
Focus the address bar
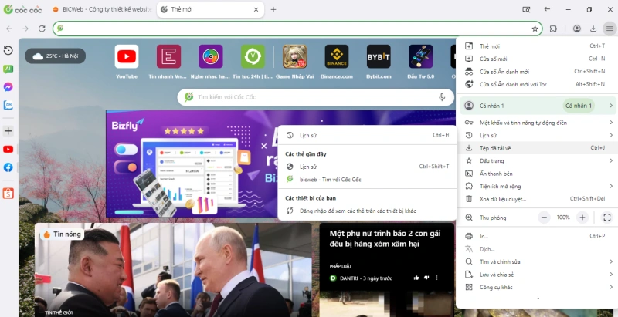tap(297, 29)
